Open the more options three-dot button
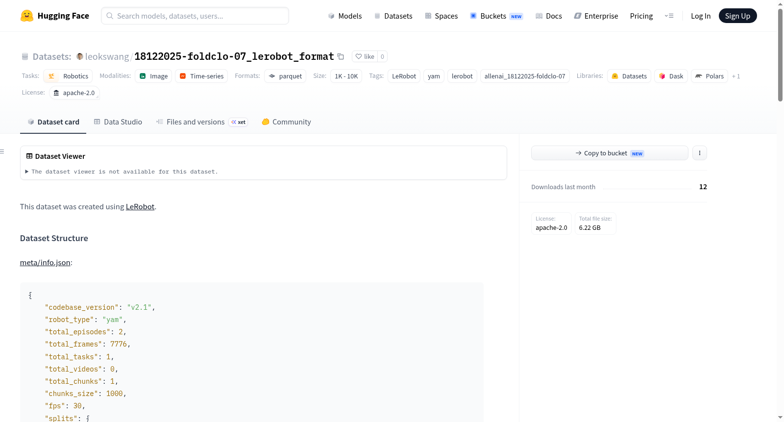The height and width of the screenshot is (422, 784). pyautogui.click(x=700, y=153)
